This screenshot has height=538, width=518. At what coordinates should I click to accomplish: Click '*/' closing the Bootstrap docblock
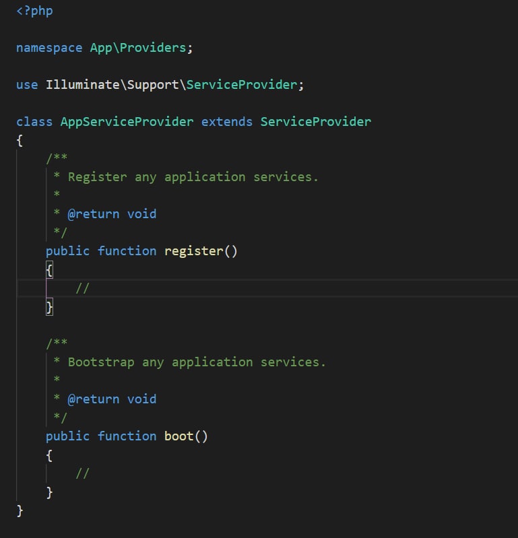point(60,417)
